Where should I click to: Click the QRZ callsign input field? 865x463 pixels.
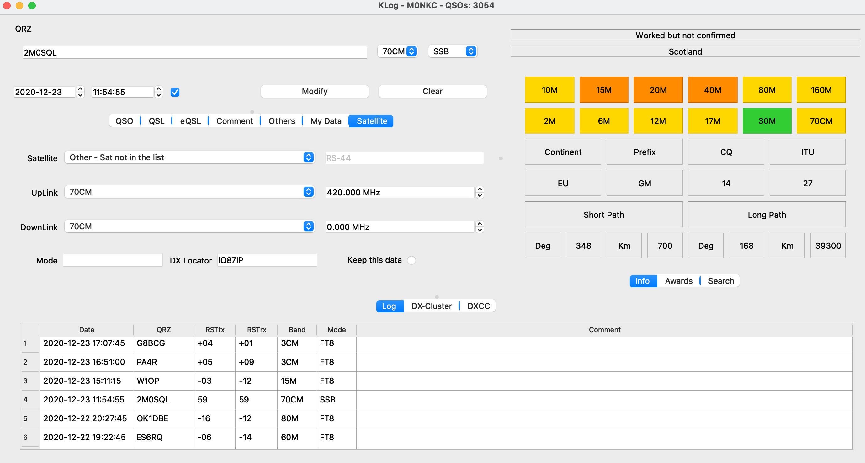point(195,52)
